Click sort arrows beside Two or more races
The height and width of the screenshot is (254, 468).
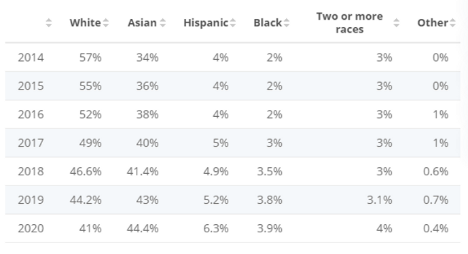(397, 22)
